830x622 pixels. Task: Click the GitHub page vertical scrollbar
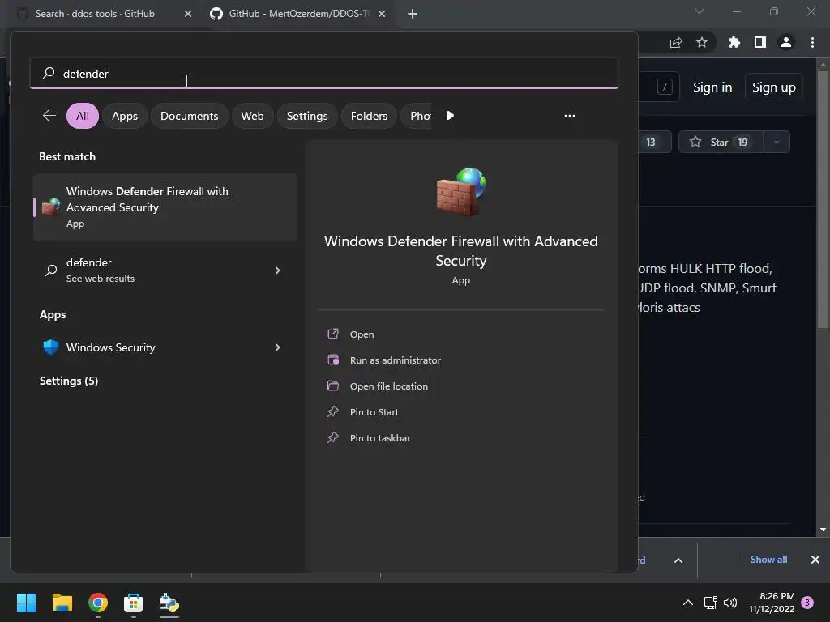[x=823, y=201]
